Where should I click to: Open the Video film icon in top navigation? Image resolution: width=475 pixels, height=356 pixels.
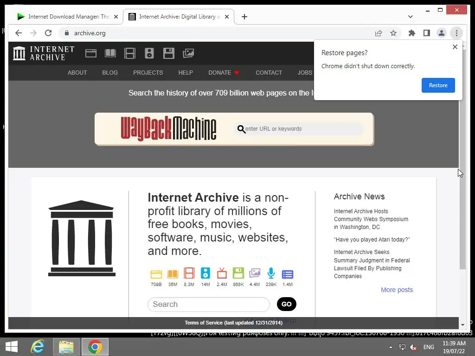(130, 53)
